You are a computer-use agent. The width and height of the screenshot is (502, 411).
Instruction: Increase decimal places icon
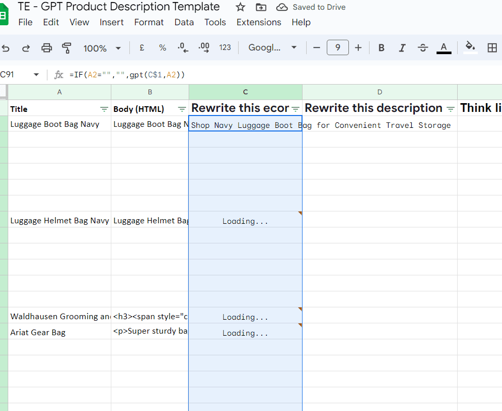tap(204, 48)
